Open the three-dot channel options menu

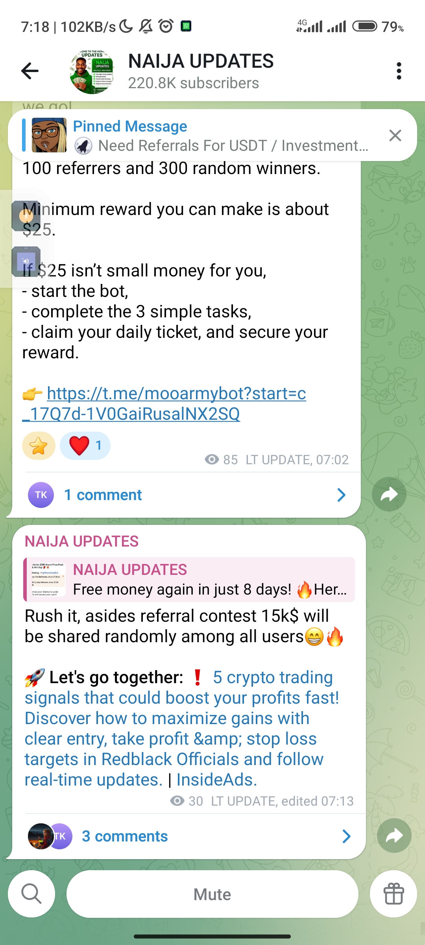[x=399, y=71]
